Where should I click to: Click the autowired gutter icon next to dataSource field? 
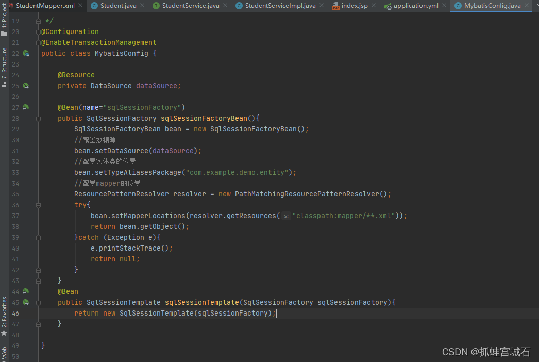pos(26,86)
